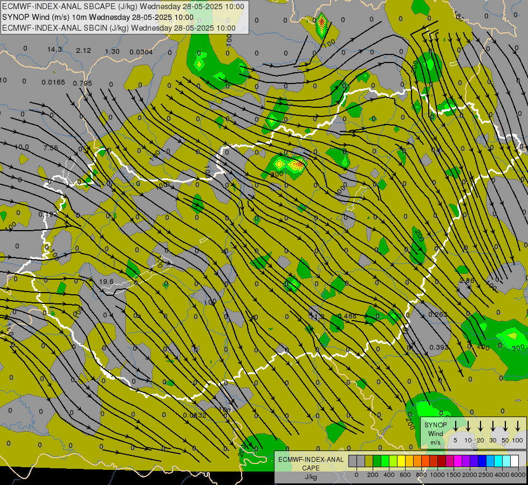Image resolution: width=528 pixels, height=485 pixels.
Task: Click the '0.0165' value on the map
Action: 53,82
